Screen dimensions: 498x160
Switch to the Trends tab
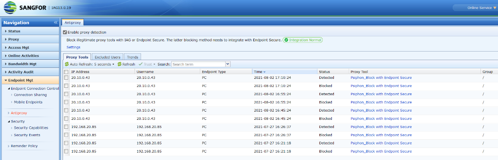(x=133, y=57)
